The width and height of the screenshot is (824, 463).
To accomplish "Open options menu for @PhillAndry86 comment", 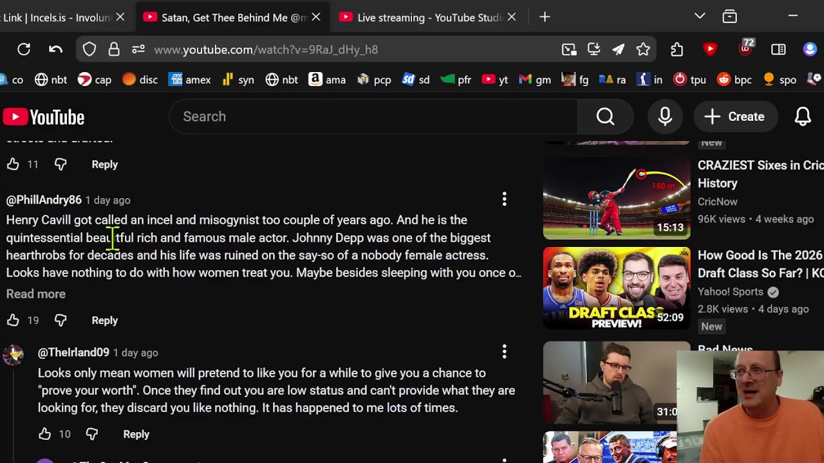I will [x=504, y=199].
